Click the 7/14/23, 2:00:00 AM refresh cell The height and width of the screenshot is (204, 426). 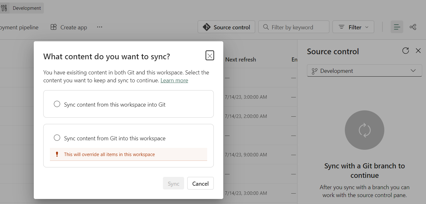246,116
